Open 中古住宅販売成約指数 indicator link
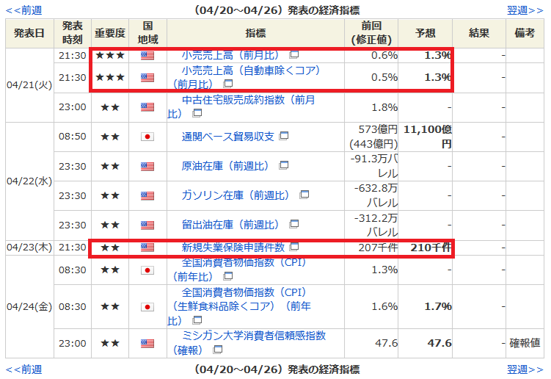The height and width of the screenshot is (379, 551). 241,107
